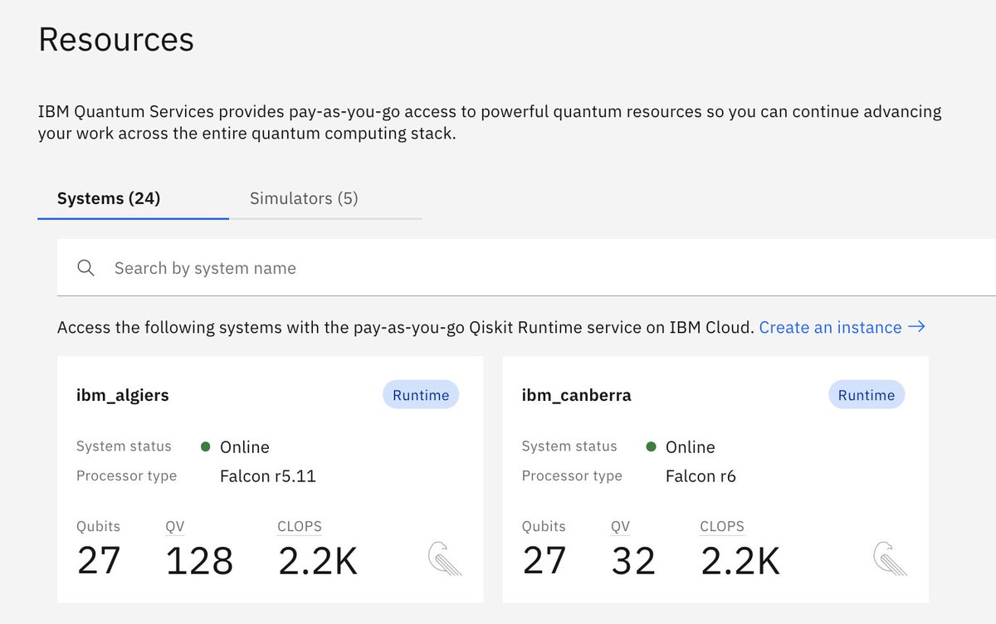Click the Qubits value 27 on ibm_canberra
The width and height of the screenshot is (996, 624).
544,561
